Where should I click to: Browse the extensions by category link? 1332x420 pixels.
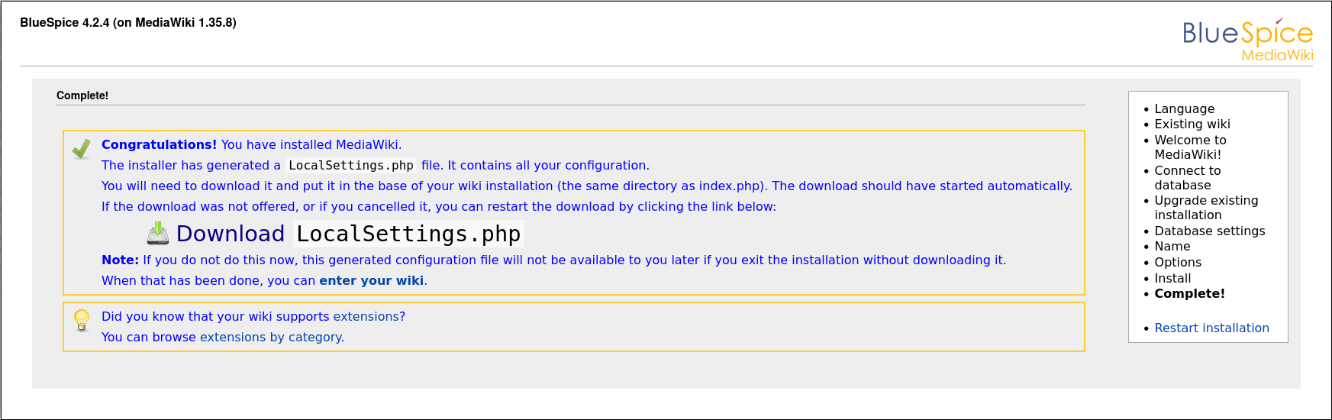[271, 337]
